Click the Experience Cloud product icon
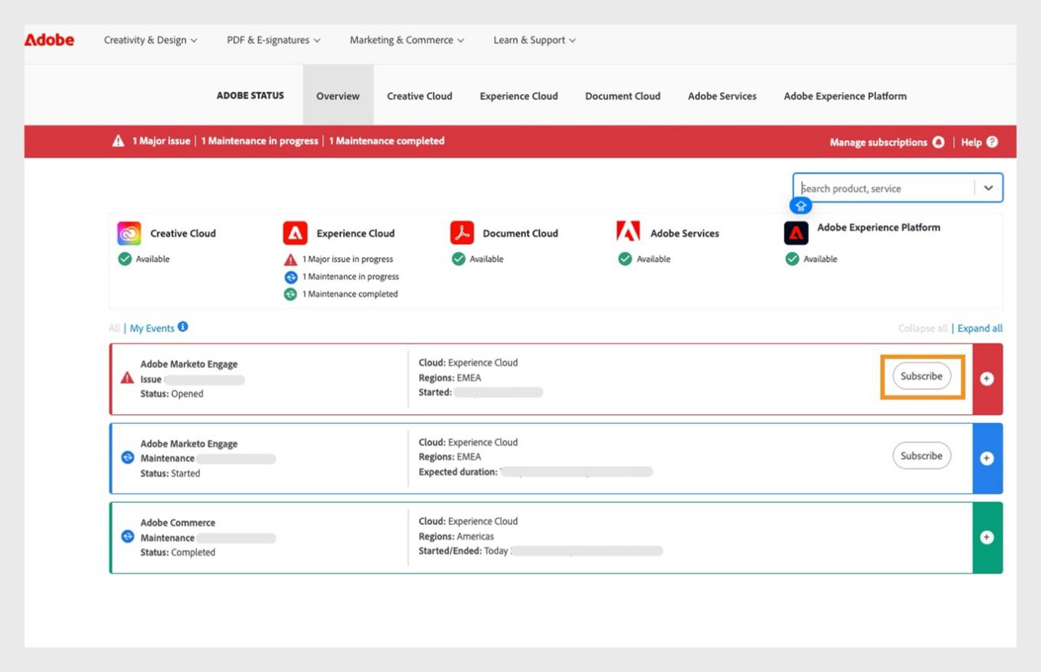The width and height of the screenshot is (1041, 672). coord(295,233)
